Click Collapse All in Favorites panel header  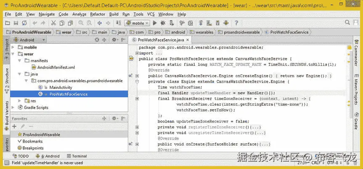[x=104, y=119]
